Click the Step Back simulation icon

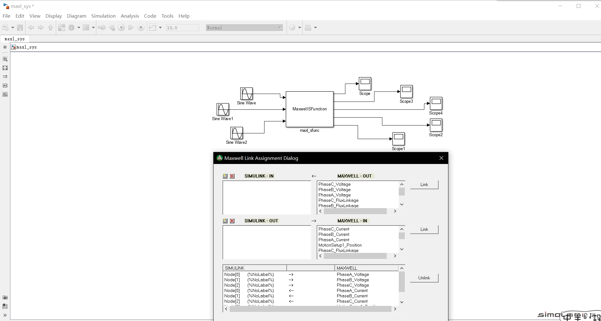(x=112, y=28)
